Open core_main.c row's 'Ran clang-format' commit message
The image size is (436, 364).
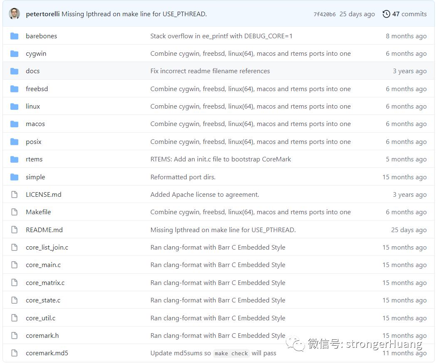point(218,265)
